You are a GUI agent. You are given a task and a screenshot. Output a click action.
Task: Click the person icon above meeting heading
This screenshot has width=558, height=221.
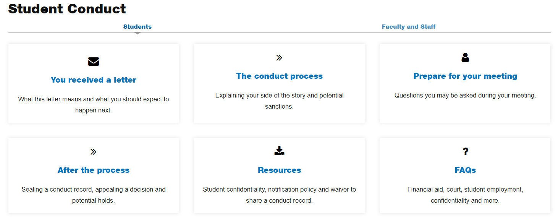coord(465,58)
